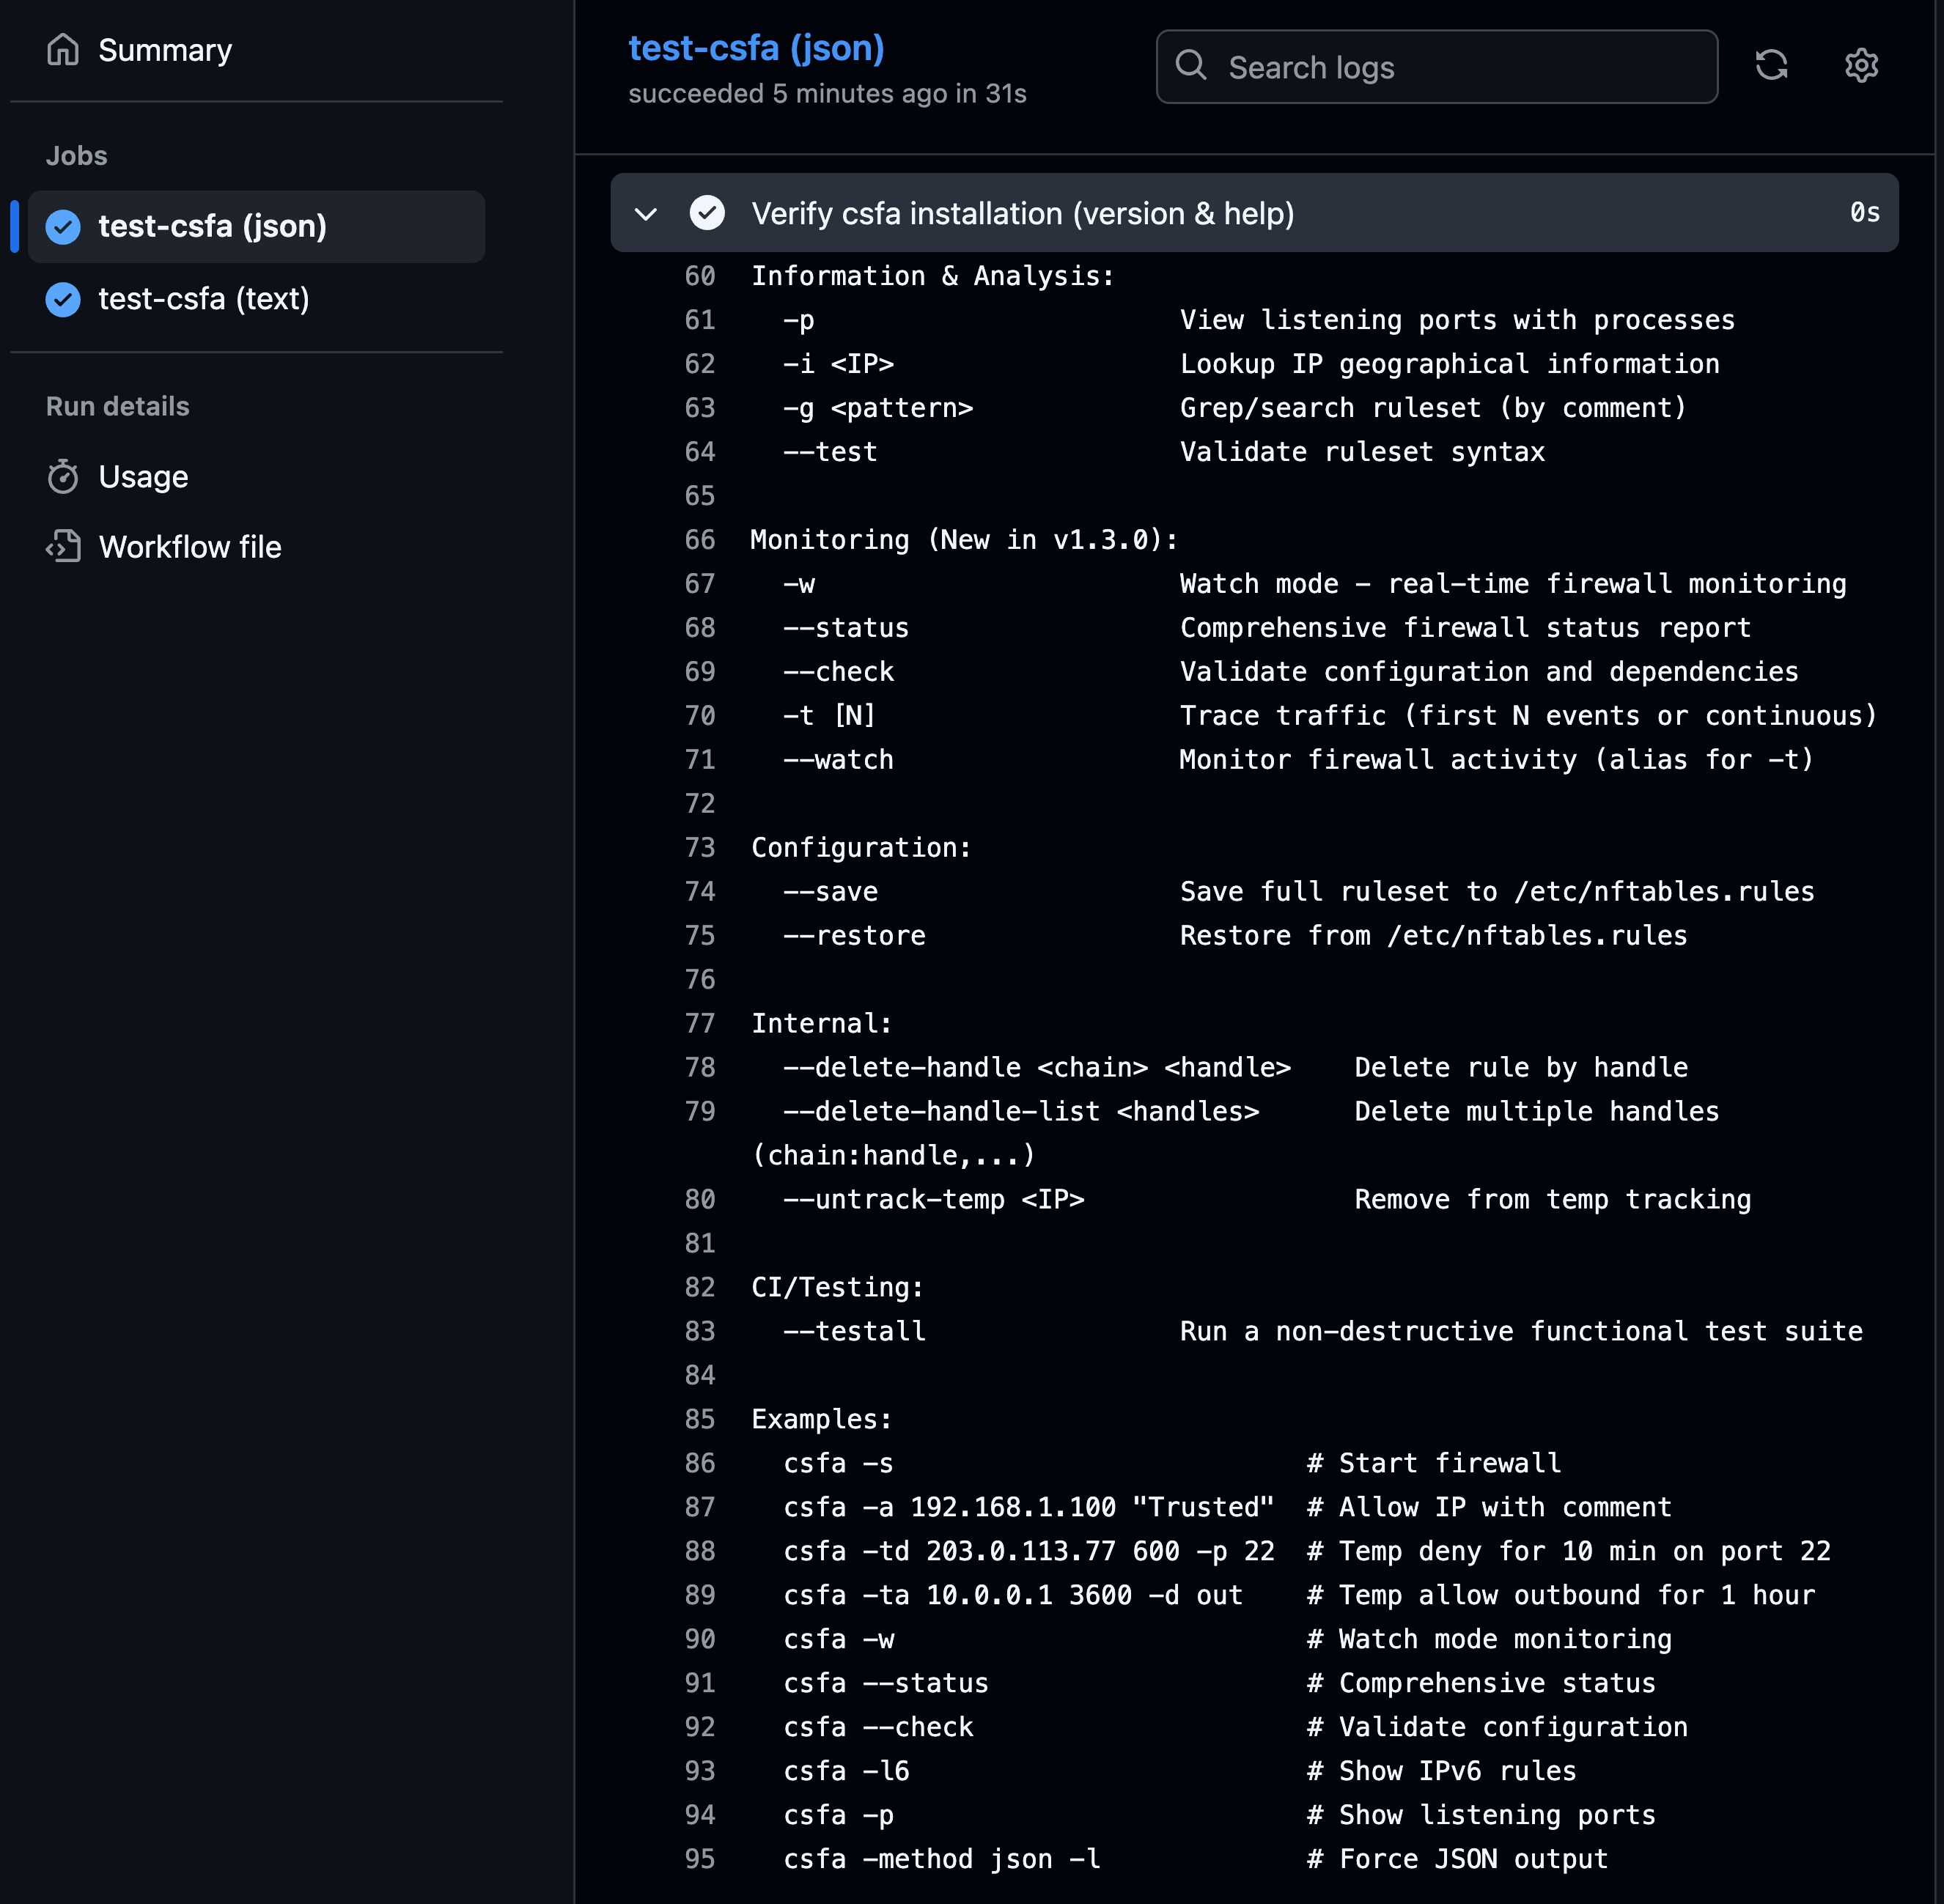This screenshot has width=1944, height=1904.
Task: Click log line number 66
Action: click(x=699, y=540)
